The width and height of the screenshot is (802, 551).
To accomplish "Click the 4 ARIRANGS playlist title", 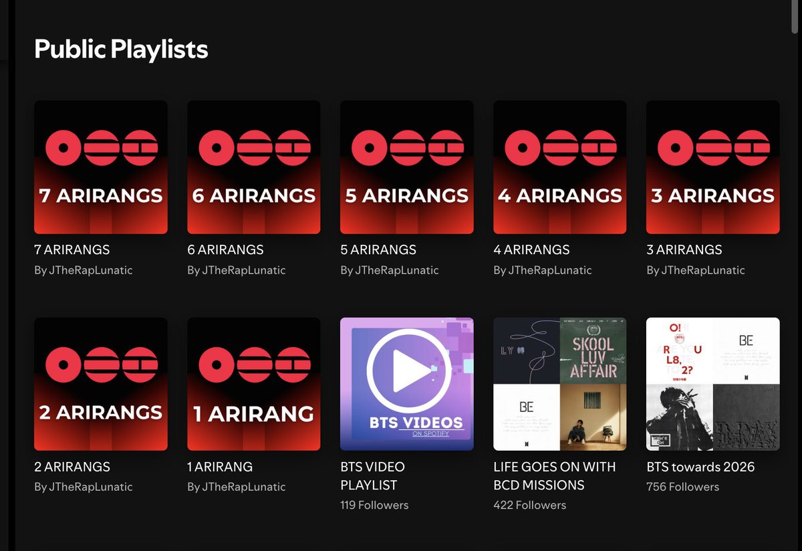I will tap(531, 250).
